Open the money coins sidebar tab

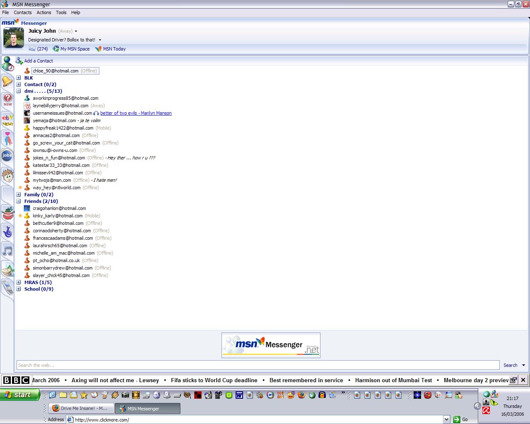(7, 270)
